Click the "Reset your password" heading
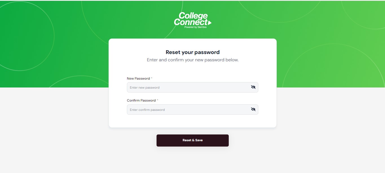The height and width of the screenshot is (173, 385). (x=193, y=52)
